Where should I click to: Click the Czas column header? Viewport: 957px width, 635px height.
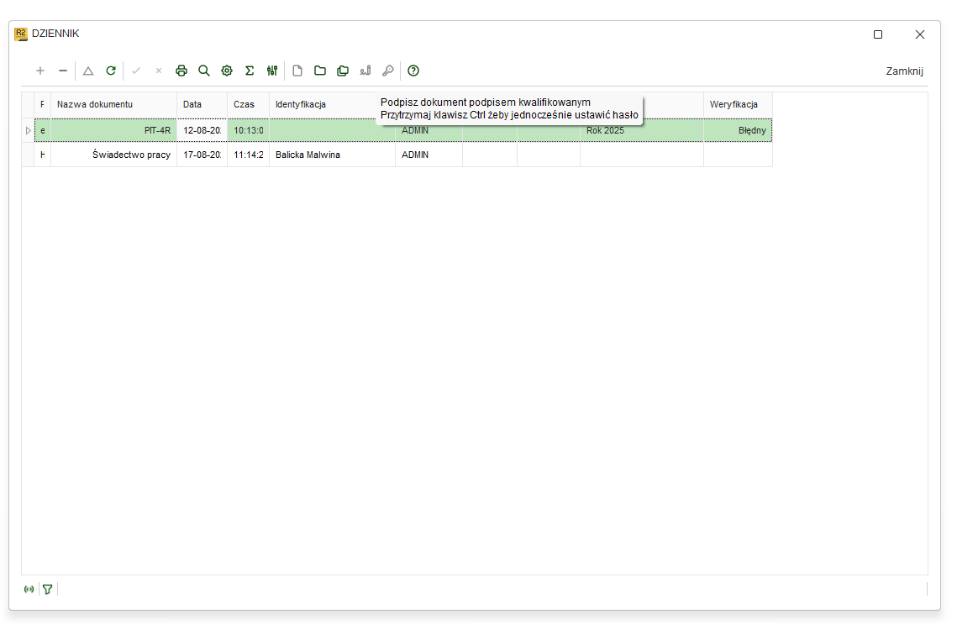[x=249, y=105]
